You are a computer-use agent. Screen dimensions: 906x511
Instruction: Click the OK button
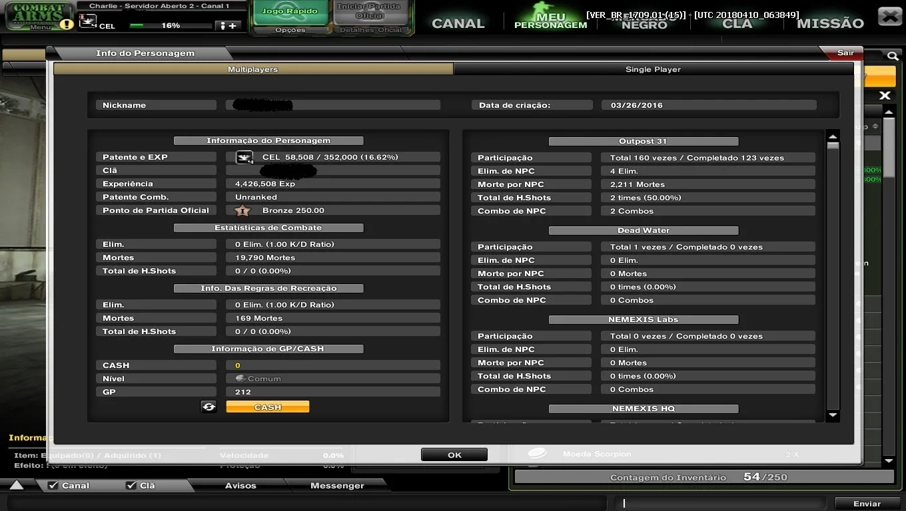(x=454, y=455)
